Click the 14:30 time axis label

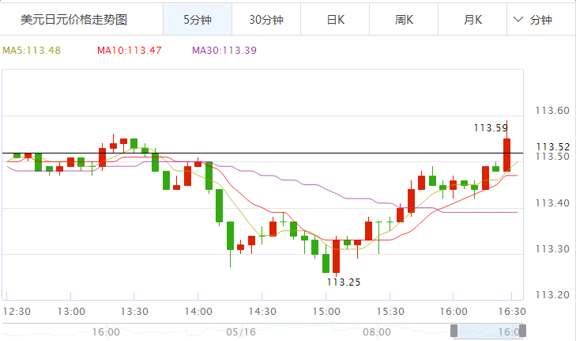pyautogui.click(x=262, y=312)
